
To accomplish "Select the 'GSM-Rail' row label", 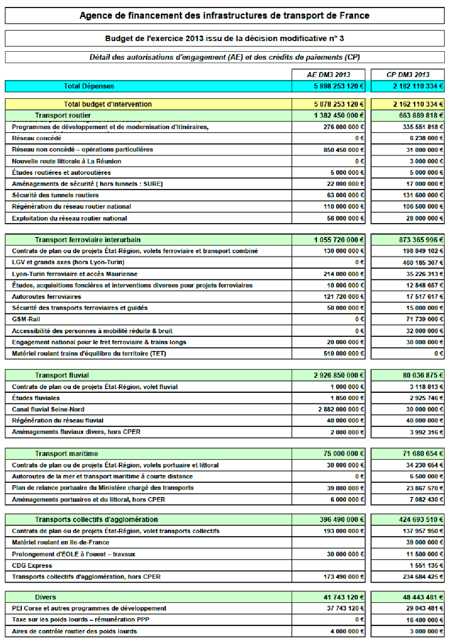I will click(x=26, y=319).
